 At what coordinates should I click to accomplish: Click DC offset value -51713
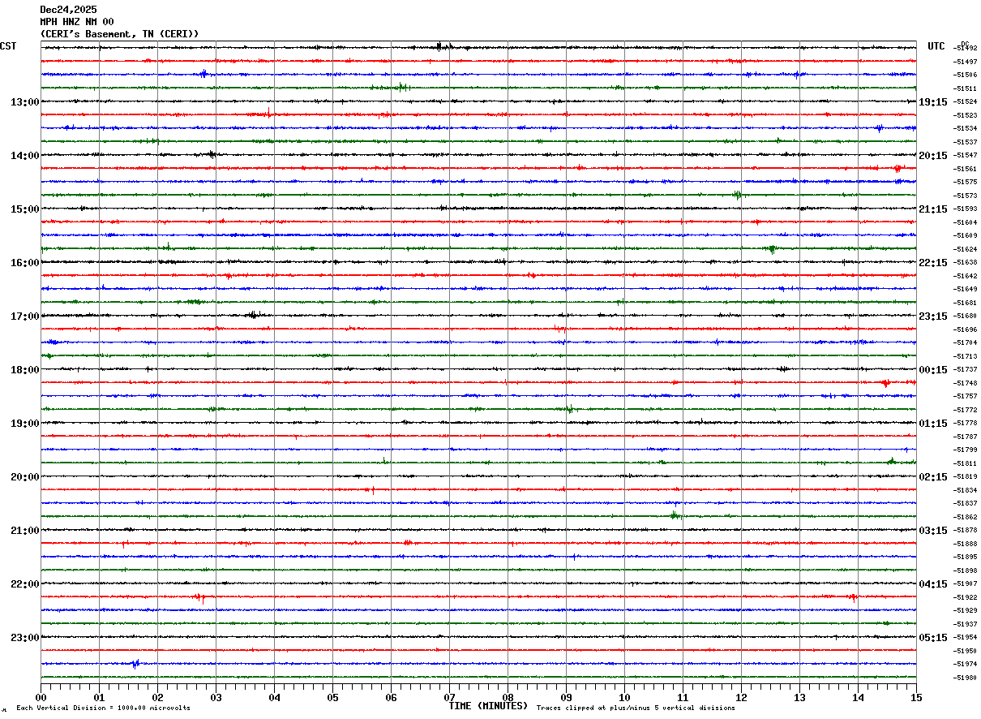[966, 356]
